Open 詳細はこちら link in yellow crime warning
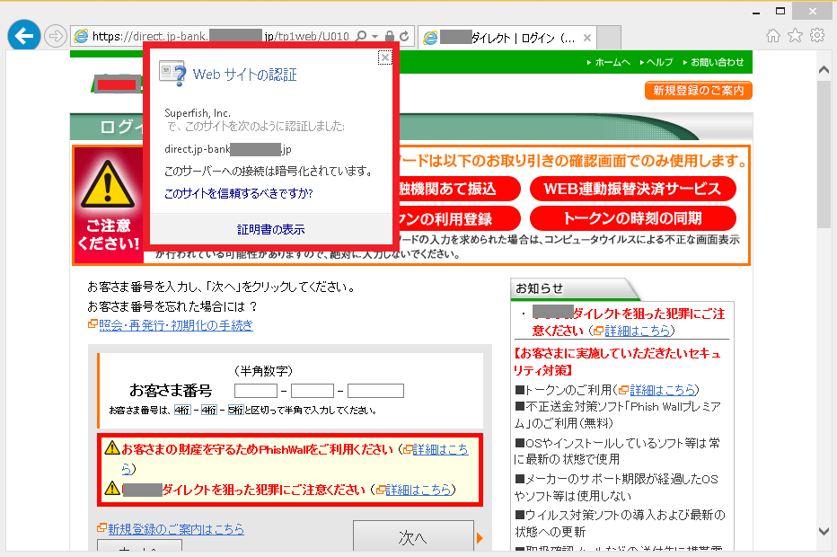The height and width of the screenshot is (557, 837). click(x=418, y=490)
